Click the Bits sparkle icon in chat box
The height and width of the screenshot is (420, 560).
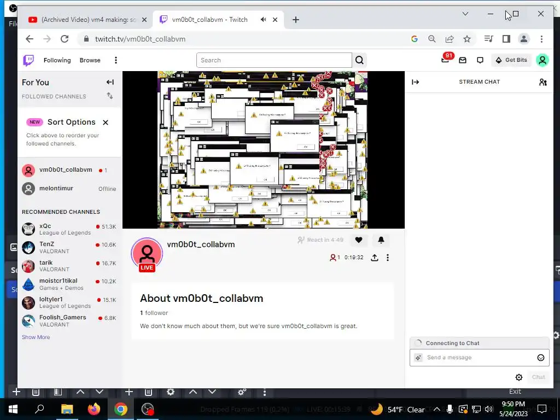[418, 358]
